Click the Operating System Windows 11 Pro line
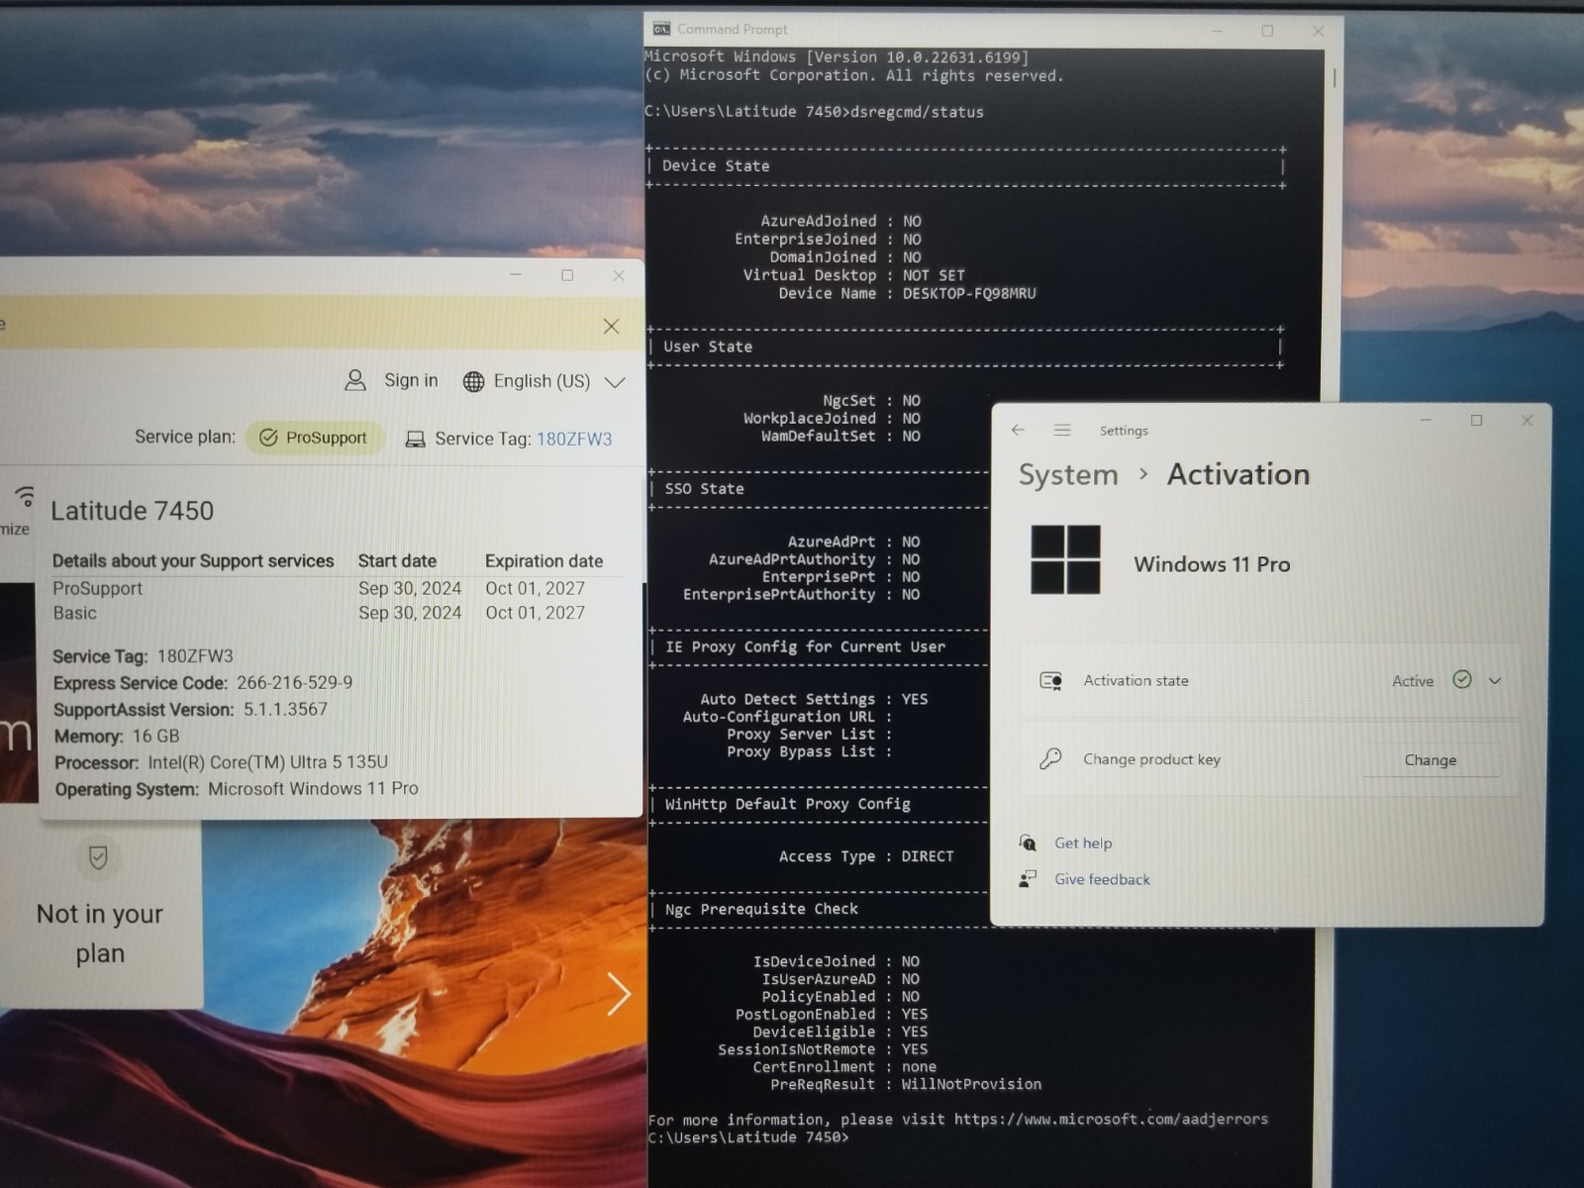Viewport: 1584px width, 1188px height. pos(237,789)
